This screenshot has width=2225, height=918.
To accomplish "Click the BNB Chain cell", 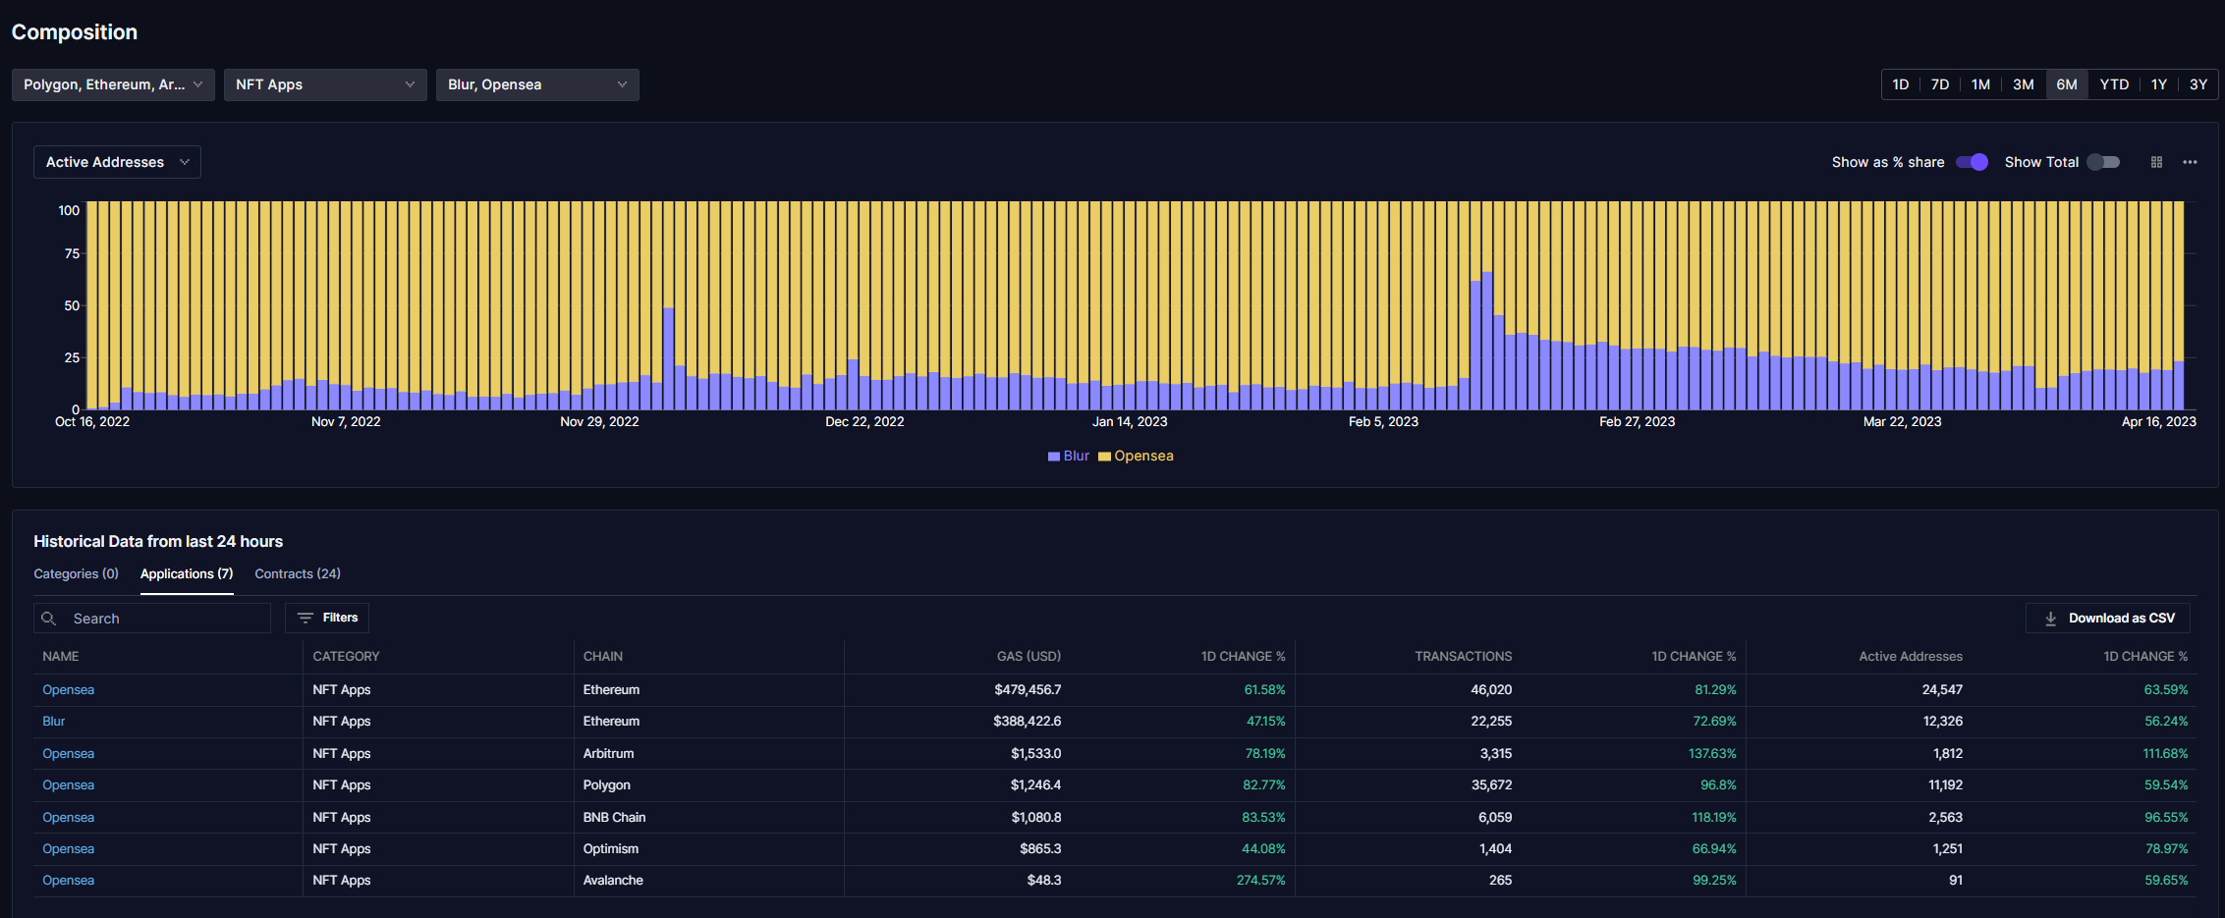I will click(615, 818).
